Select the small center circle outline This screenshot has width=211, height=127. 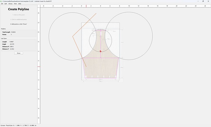coord(89,40)
